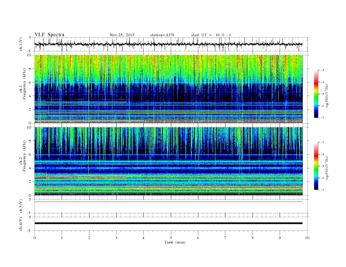The image size is (346, 267).
Task: Click the ch.2 PSD color scale bar
Action: pos(316,166)
